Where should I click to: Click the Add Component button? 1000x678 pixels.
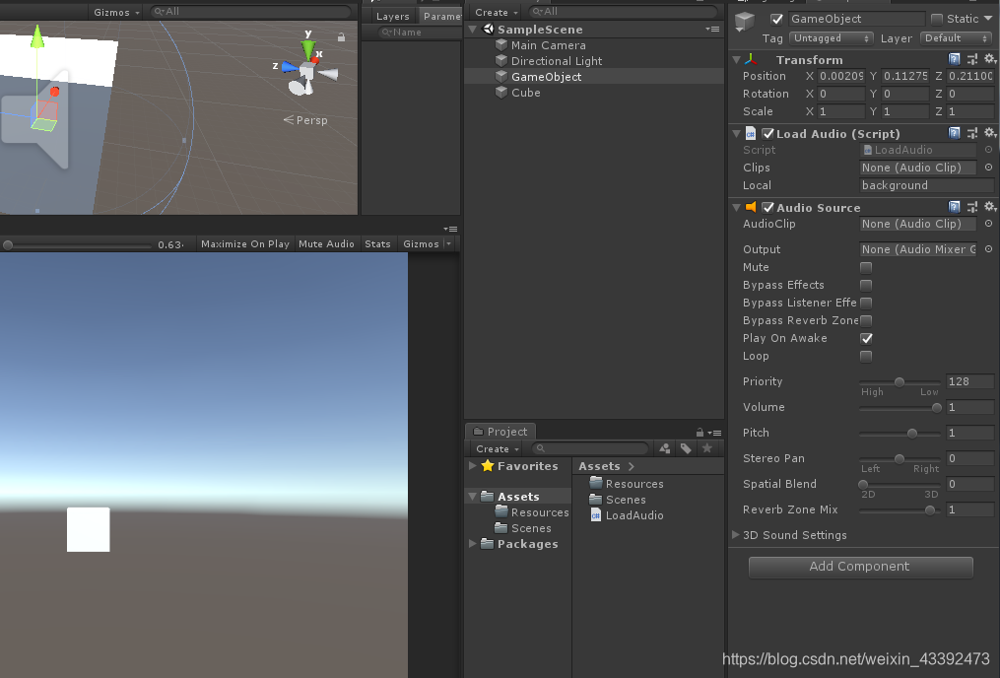click(x=859, y=567)
